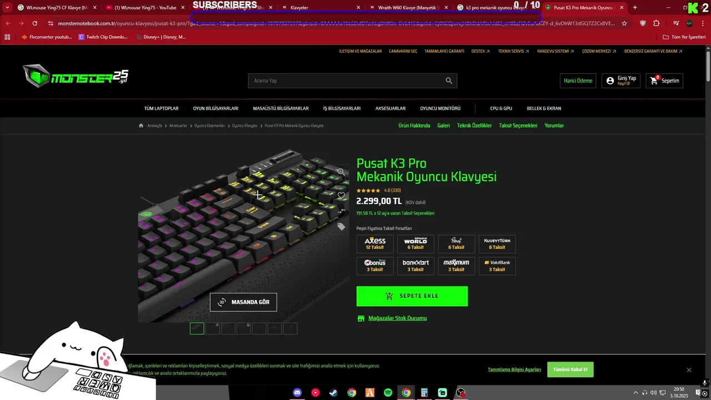Click the price tag icon on image

click(x=341, y=227)
